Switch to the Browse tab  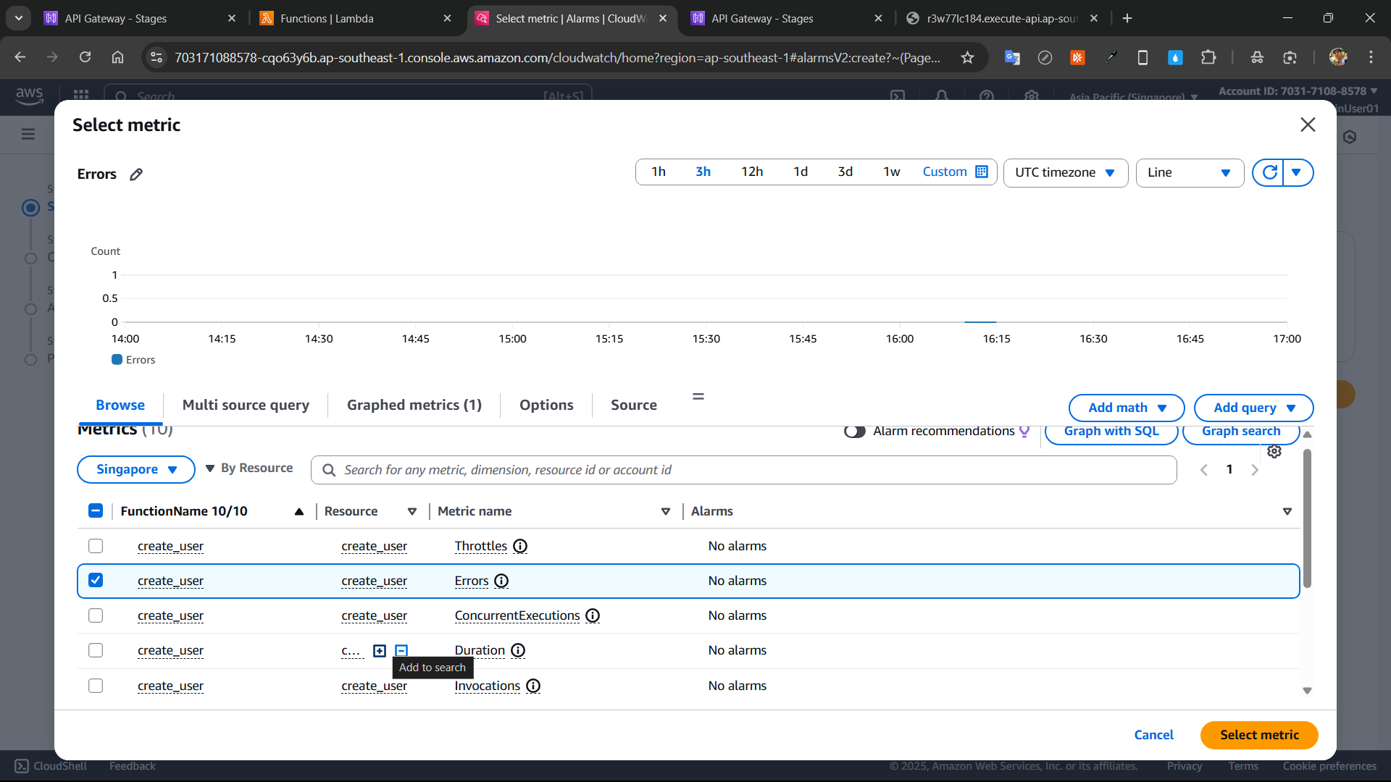pos(120,405)
